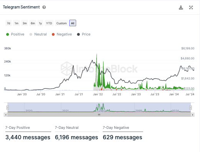This screenshot has height=152, width=200.
Task: Click the 120k axis label
Action: pyautogui.click(x=7, y=75)
